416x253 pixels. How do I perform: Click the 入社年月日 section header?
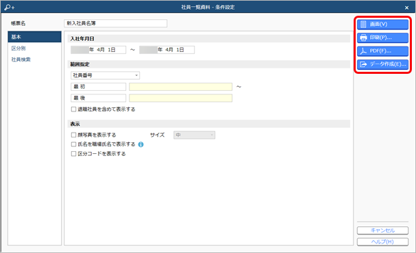(209, 39)
